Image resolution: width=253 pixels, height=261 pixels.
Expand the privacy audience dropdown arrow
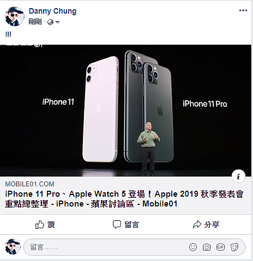point(57,22)
